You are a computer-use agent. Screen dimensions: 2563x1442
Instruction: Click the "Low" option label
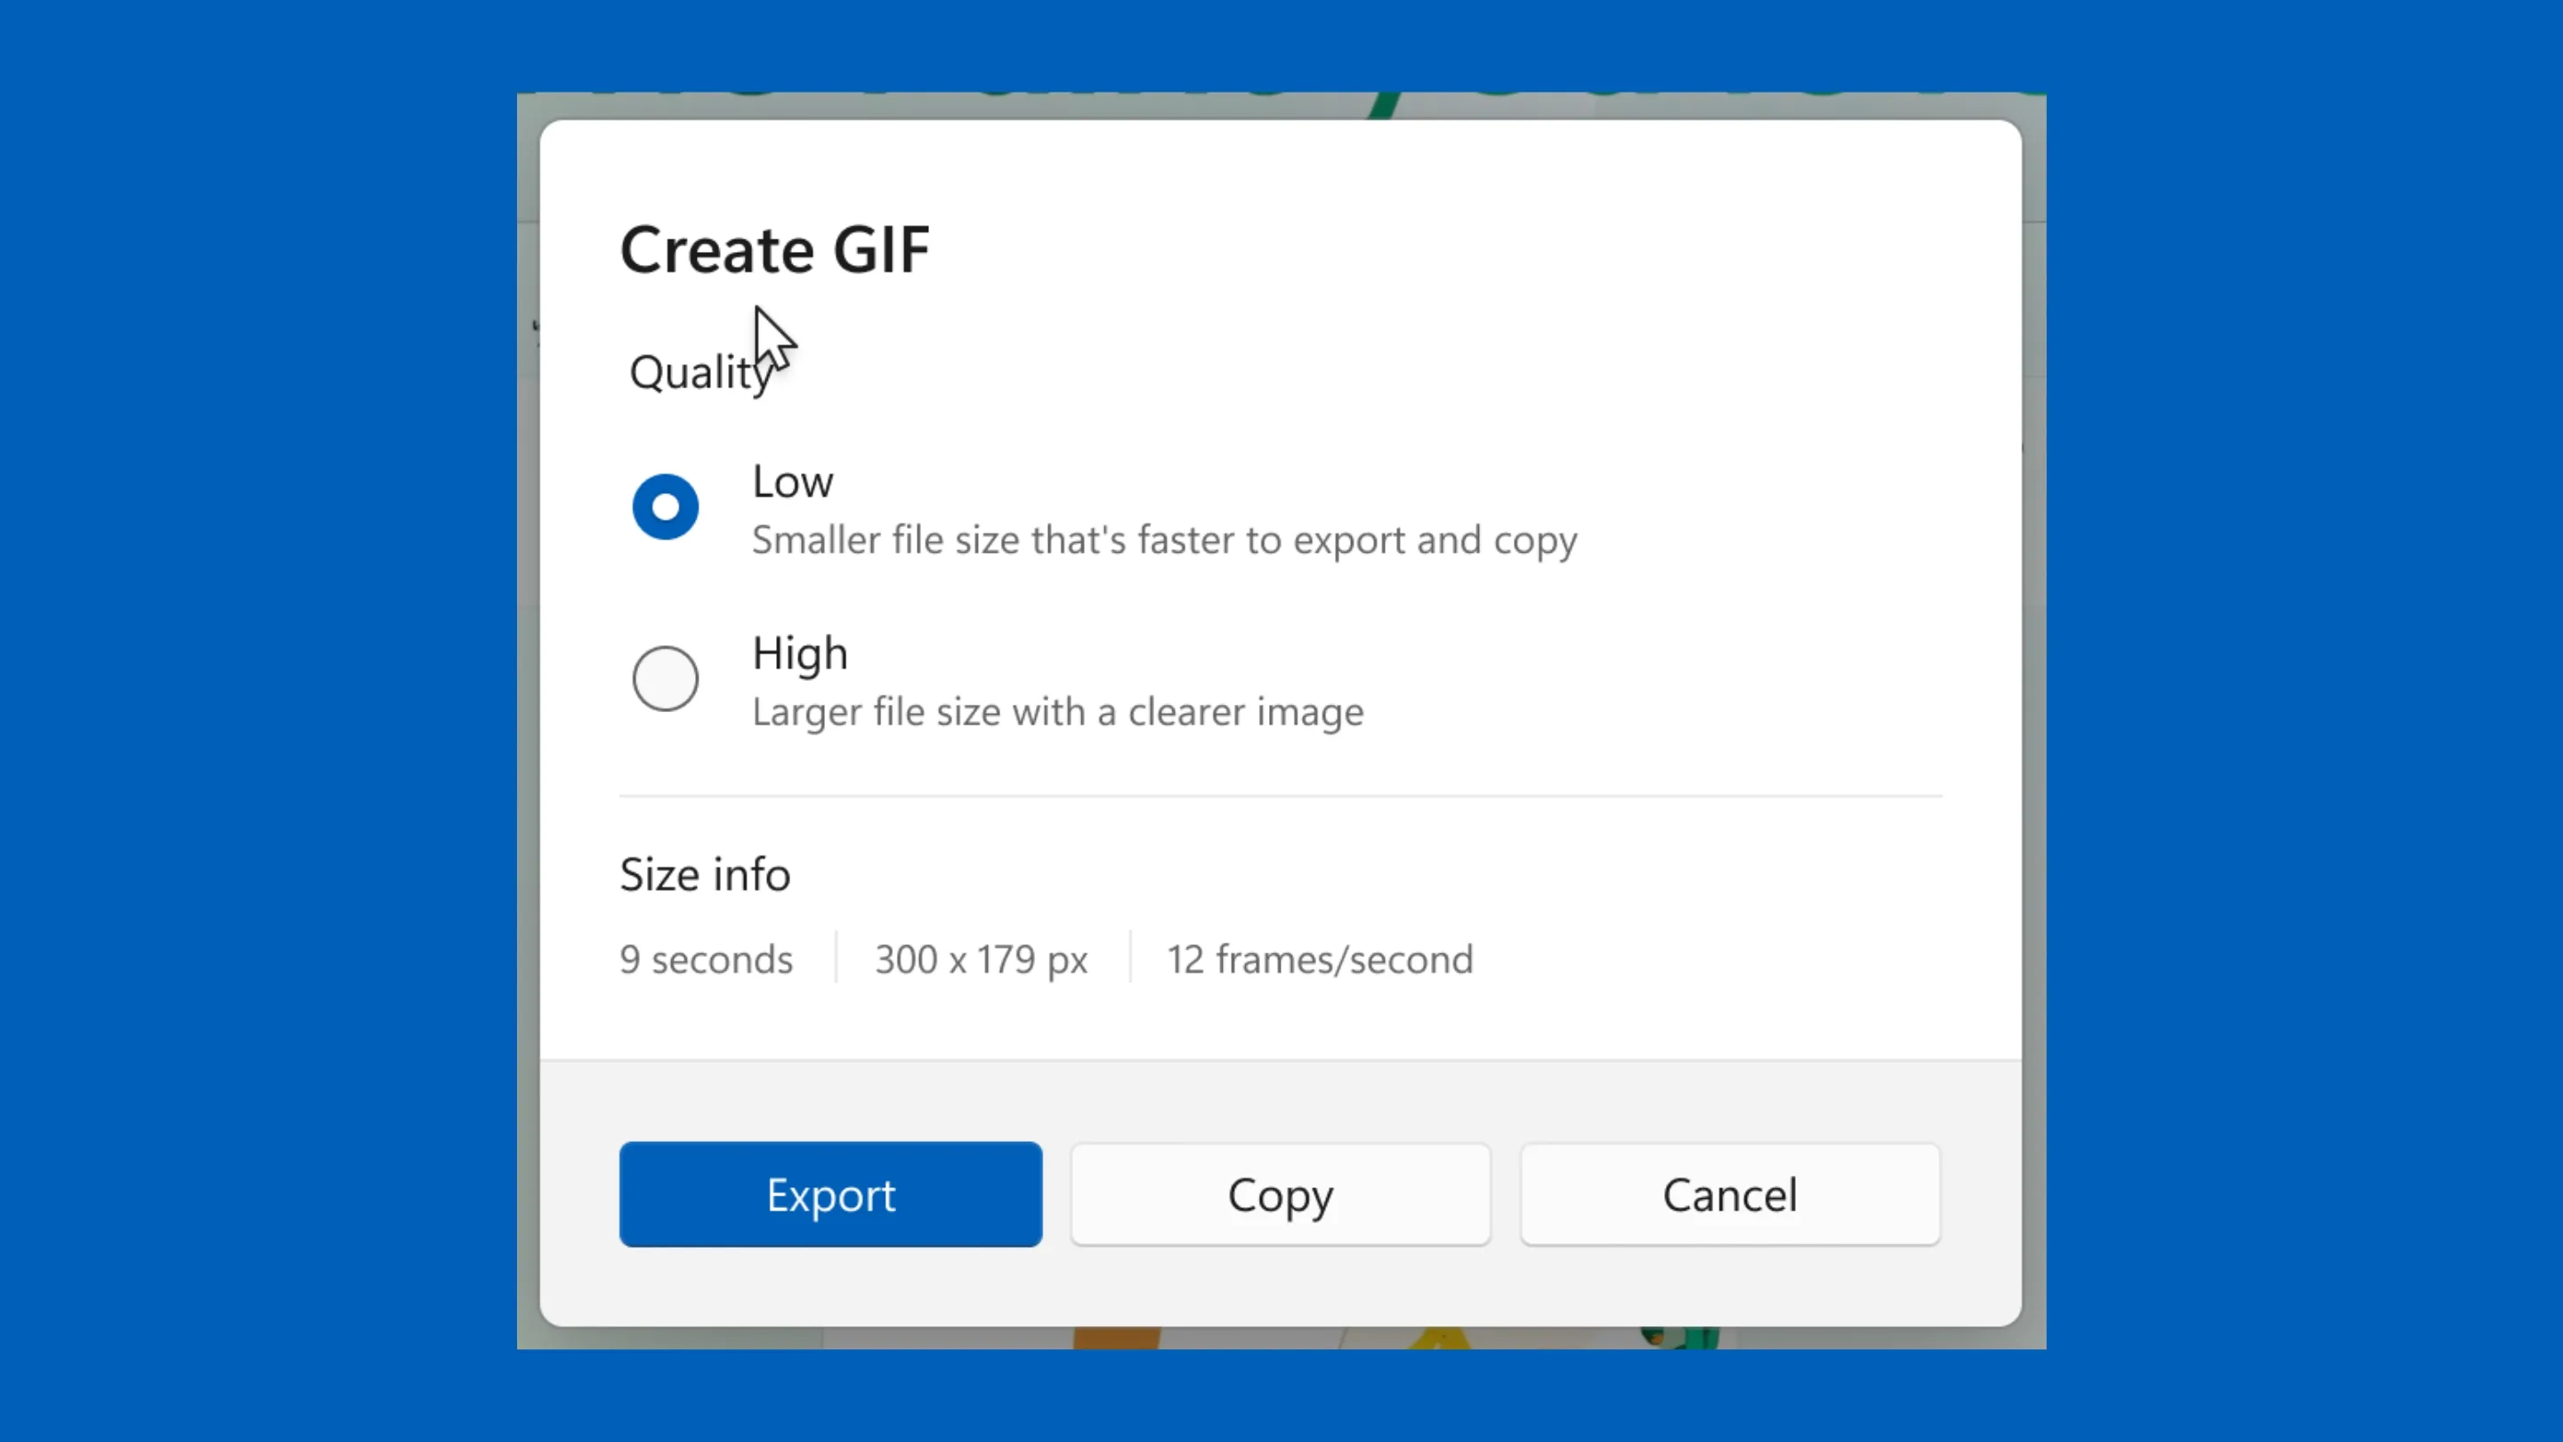[x=793, y=482]
